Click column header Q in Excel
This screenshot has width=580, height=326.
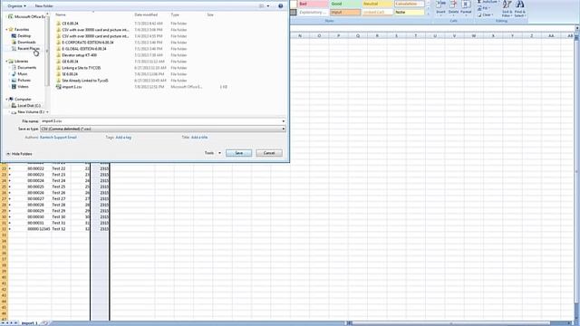click(358, 36)
